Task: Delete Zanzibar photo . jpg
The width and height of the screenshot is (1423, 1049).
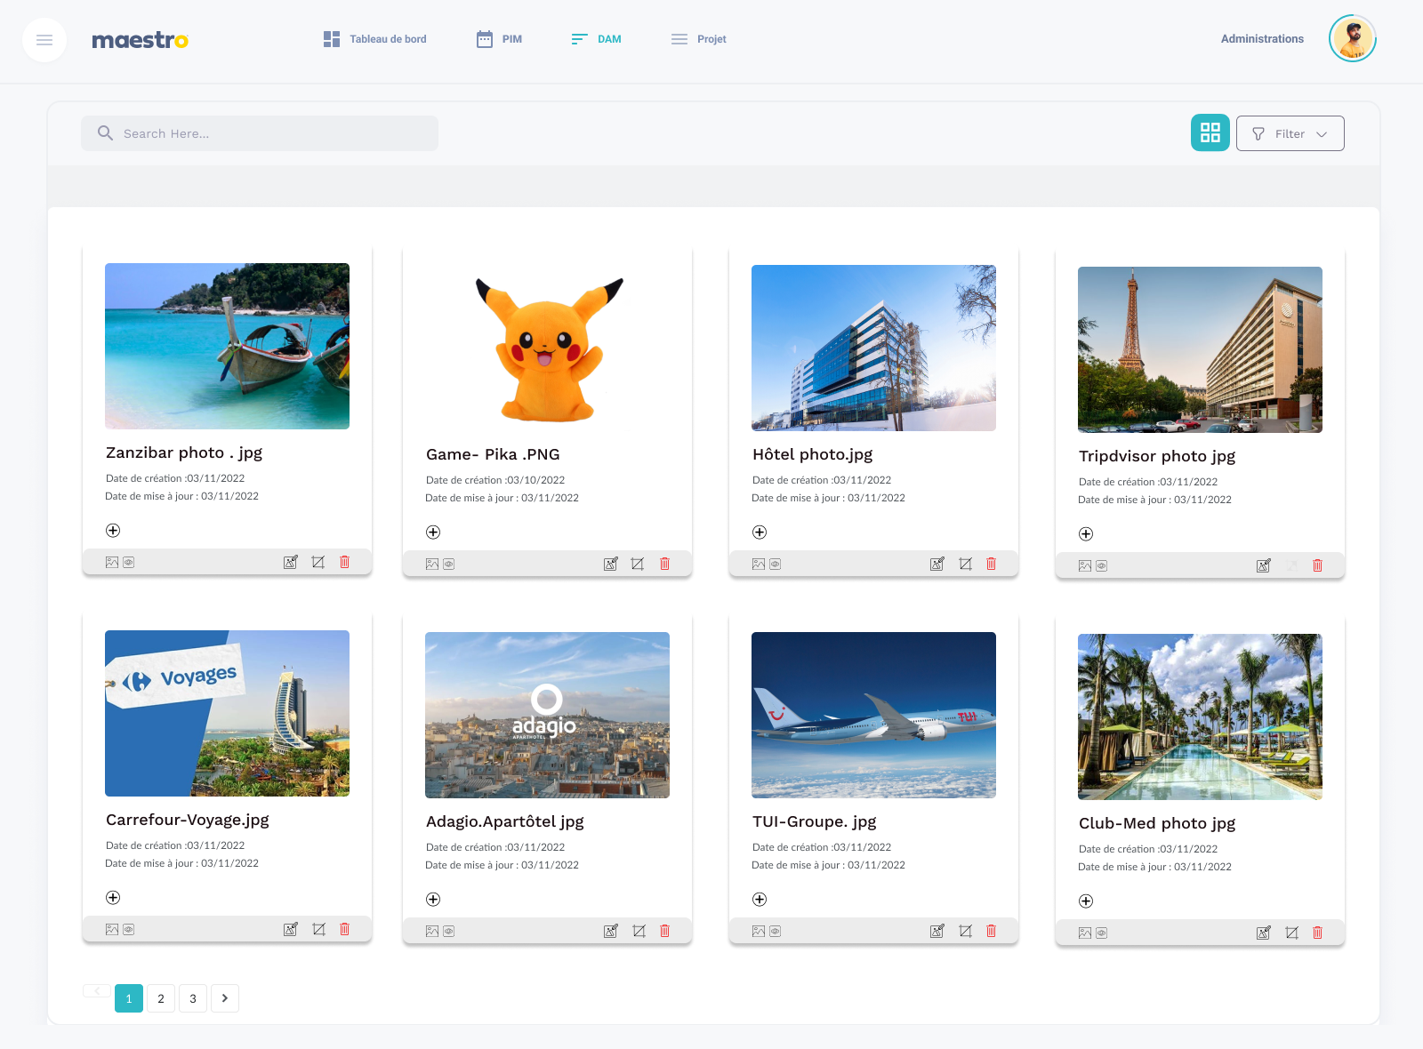Action: tap(345, 562)
